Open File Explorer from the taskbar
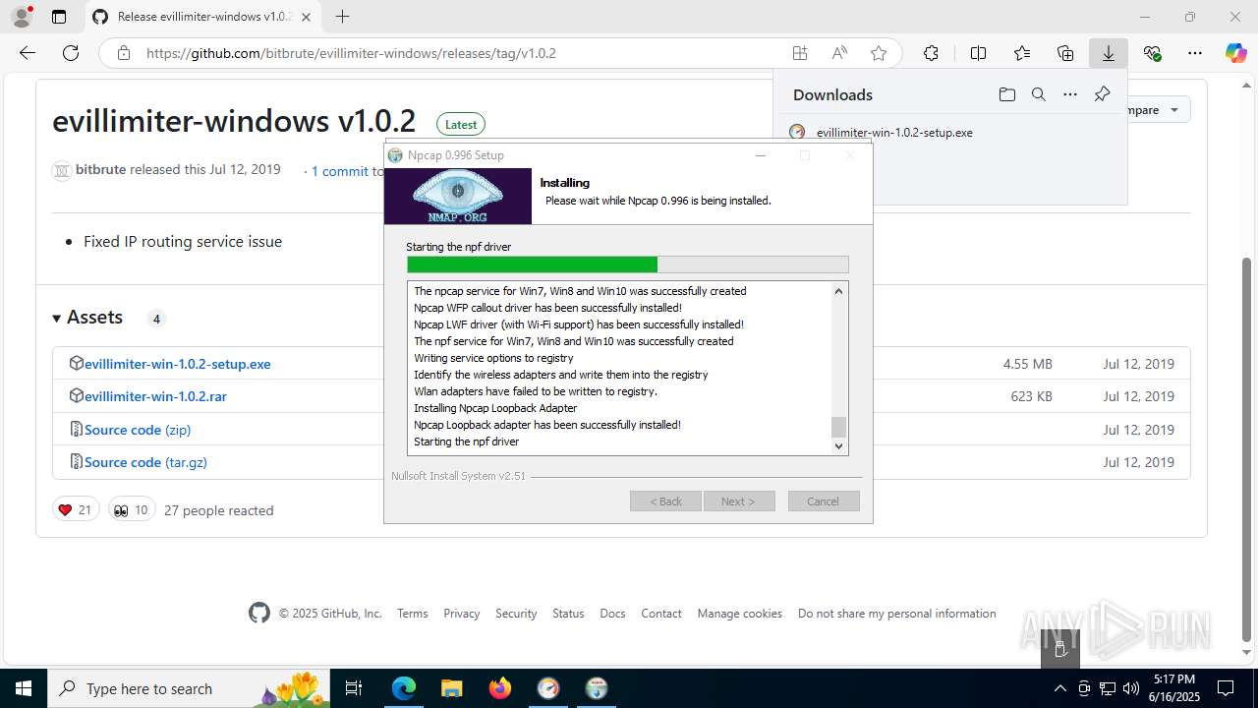The height and width of the screenshot is (708, 1258). pos(452,688)
